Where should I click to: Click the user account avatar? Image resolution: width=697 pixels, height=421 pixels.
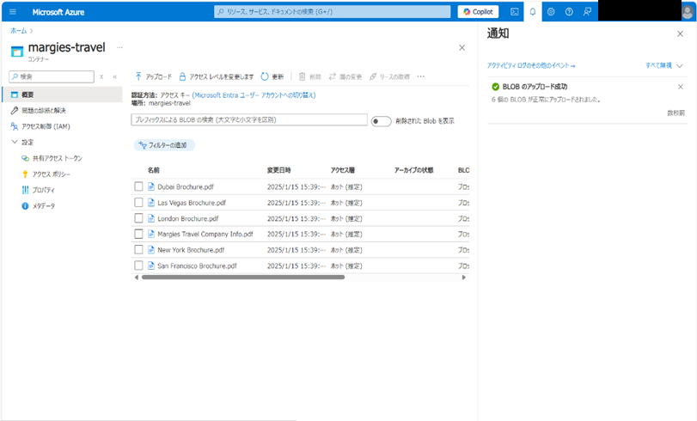pyautogui.click(x=688, y=12)
